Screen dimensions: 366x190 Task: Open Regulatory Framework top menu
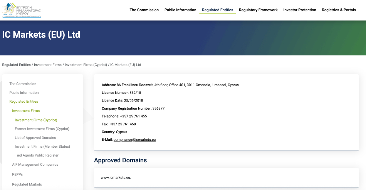[x=258, y=10]
